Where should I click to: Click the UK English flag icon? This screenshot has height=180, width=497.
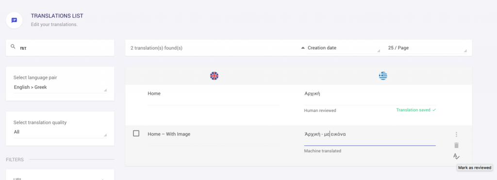pyautogui.click(x=214, y=76)
